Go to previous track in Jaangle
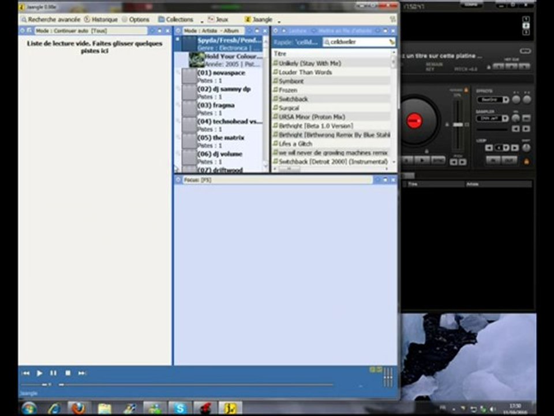Screen dimensions: 554x416 (25, 373)
